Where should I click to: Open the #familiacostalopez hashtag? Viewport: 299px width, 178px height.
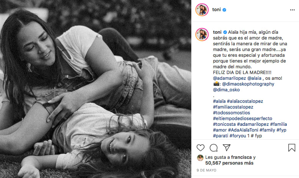[x=233, y=107]
